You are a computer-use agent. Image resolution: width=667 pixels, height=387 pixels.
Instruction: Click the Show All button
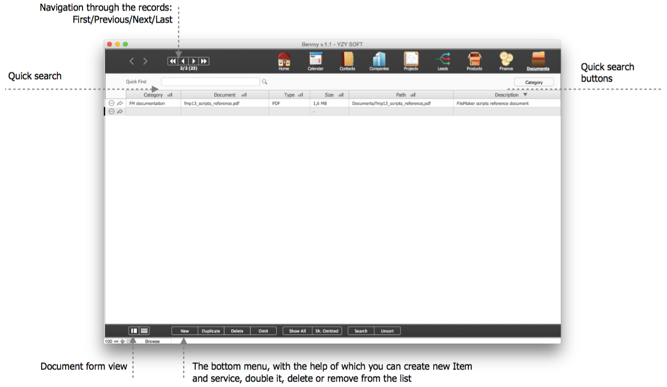(x=297, y=331)
